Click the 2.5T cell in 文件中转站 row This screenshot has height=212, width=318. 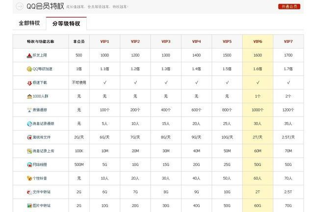tap(289, 192)
